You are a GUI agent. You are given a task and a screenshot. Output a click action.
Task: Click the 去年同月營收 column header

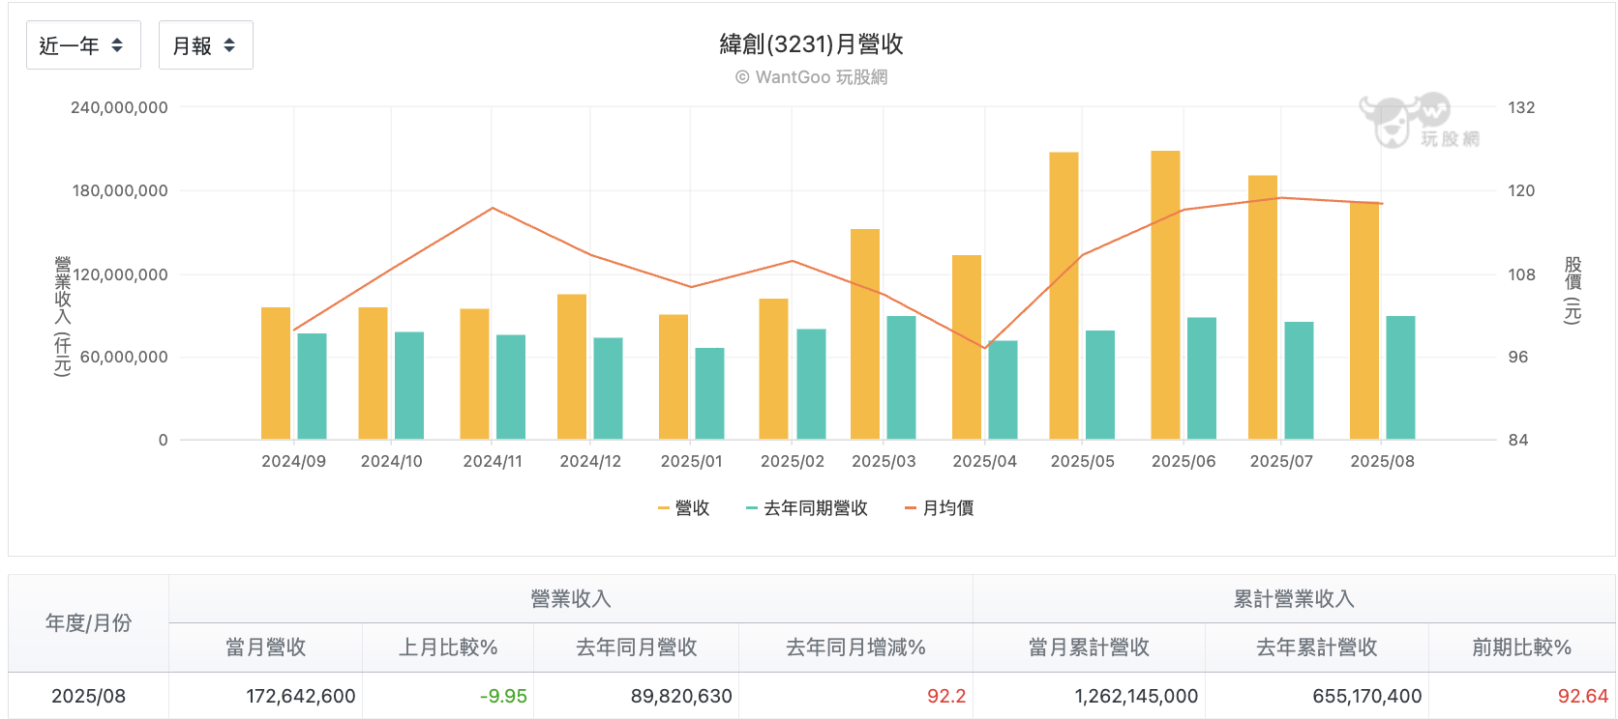tap(637, 647)
